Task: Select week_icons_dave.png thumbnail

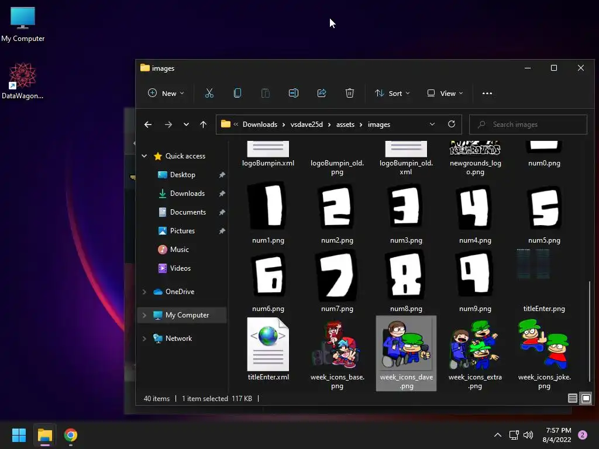Action: 406,344
